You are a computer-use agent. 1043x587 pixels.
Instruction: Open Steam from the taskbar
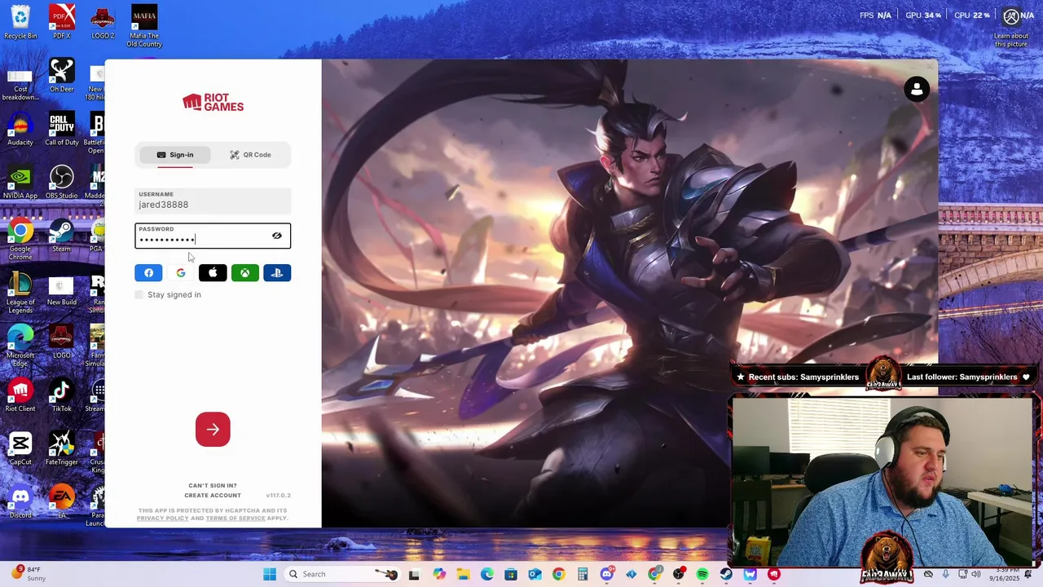726,574
